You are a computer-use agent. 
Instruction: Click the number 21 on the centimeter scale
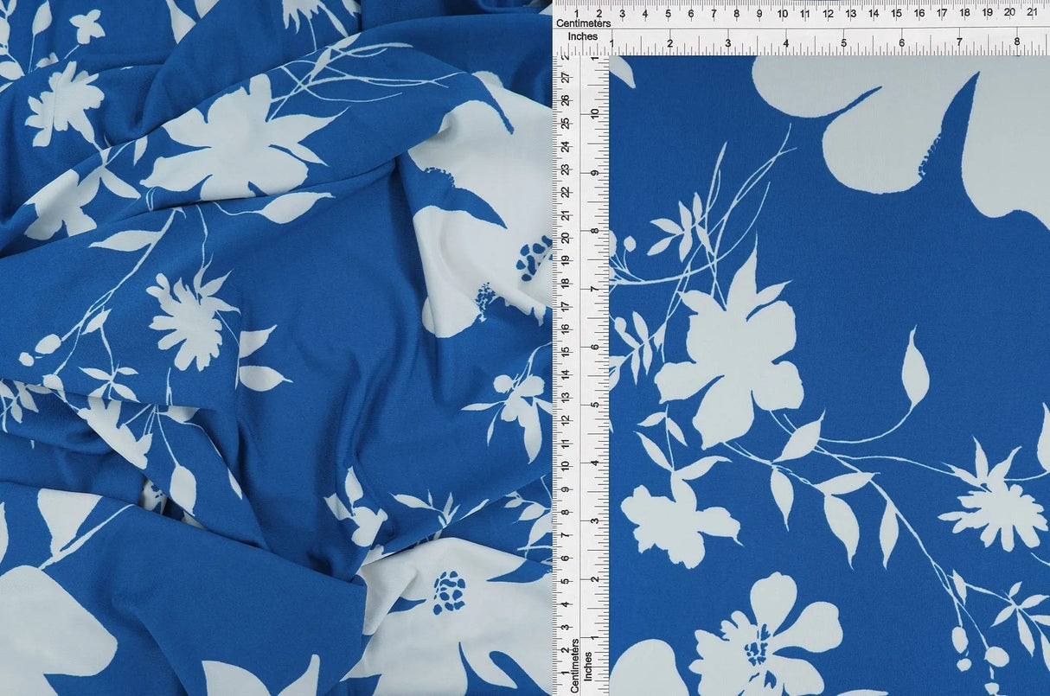[x=1033, y=12]
